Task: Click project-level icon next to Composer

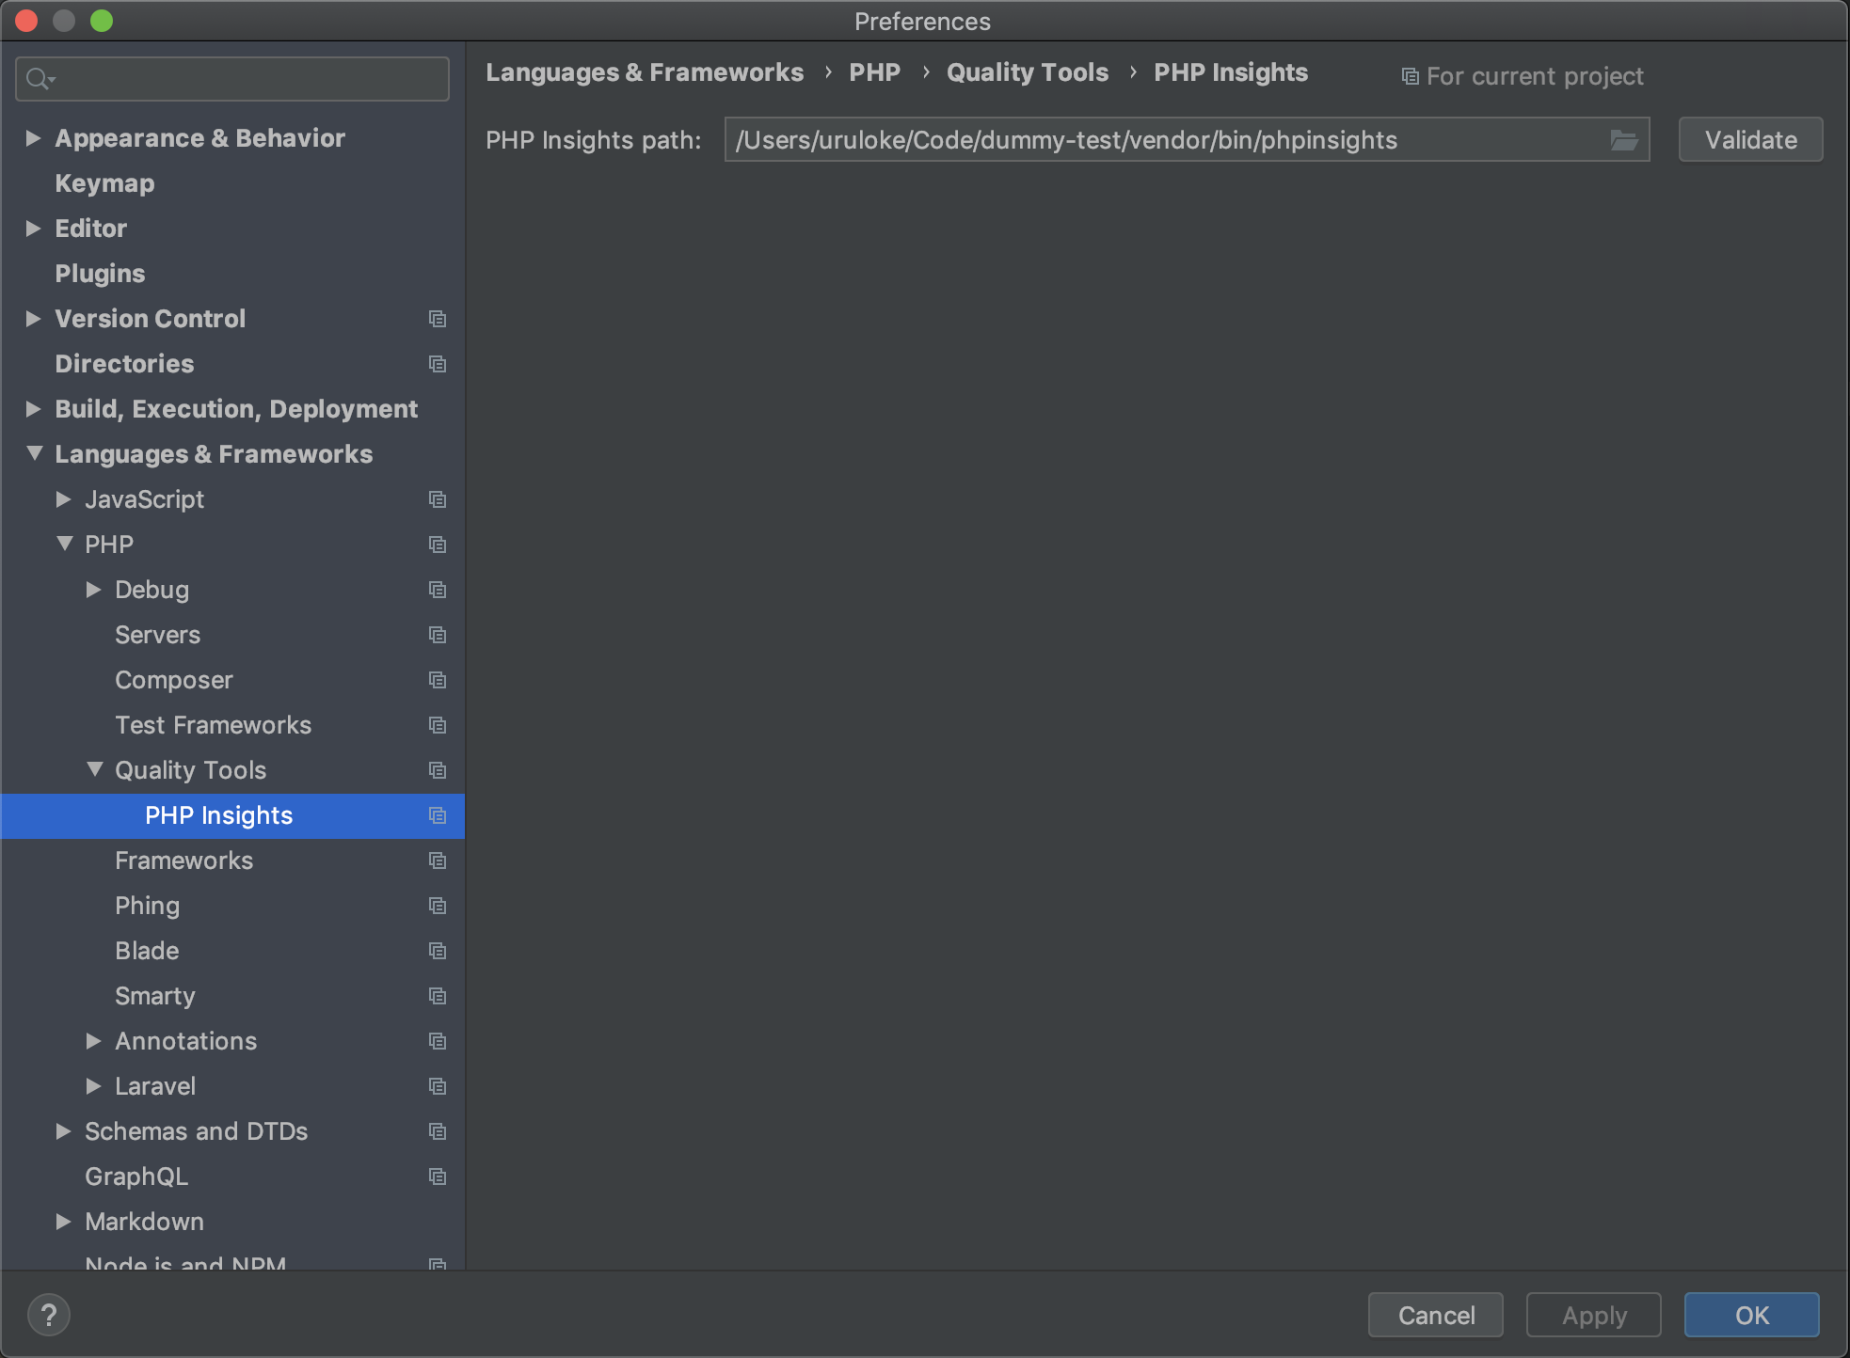Action: point(438,680)
